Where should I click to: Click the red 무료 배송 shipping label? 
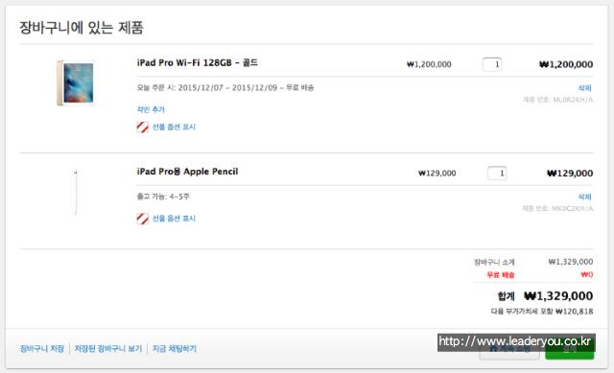[501, 275]
